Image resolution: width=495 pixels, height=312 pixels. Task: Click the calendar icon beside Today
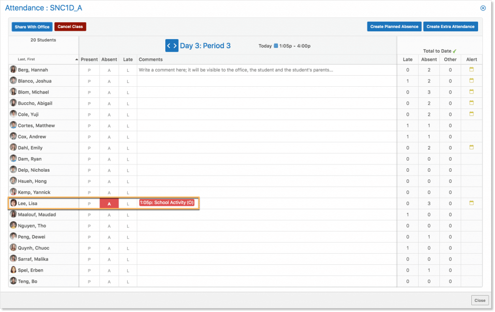pyautogui.click(x=276, y=46)
